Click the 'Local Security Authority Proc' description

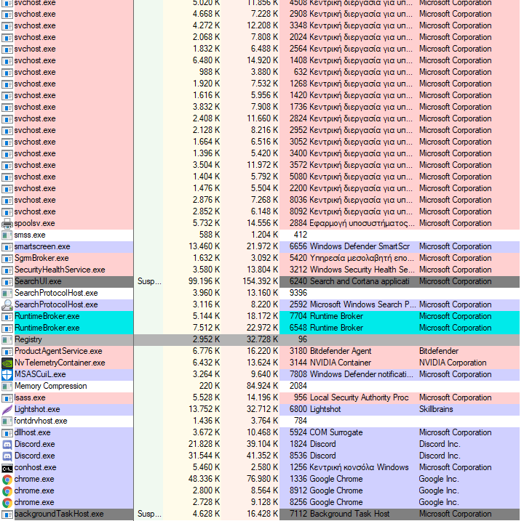pyautogui.click(x=360, y=398)
